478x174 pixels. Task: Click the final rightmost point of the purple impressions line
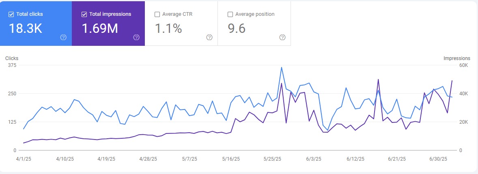(x=452, y=81)
